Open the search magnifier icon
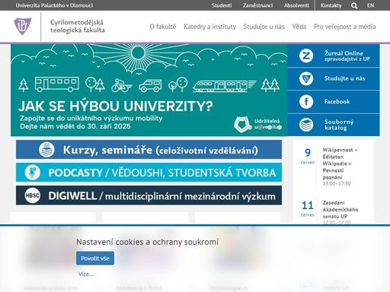390x292 pixels. [x=354, y=5]
